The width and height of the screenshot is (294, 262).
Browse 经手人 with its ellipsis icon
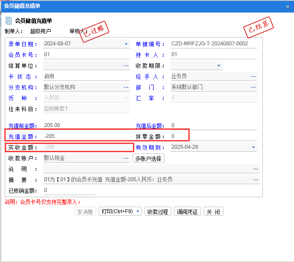click(253, 77)
